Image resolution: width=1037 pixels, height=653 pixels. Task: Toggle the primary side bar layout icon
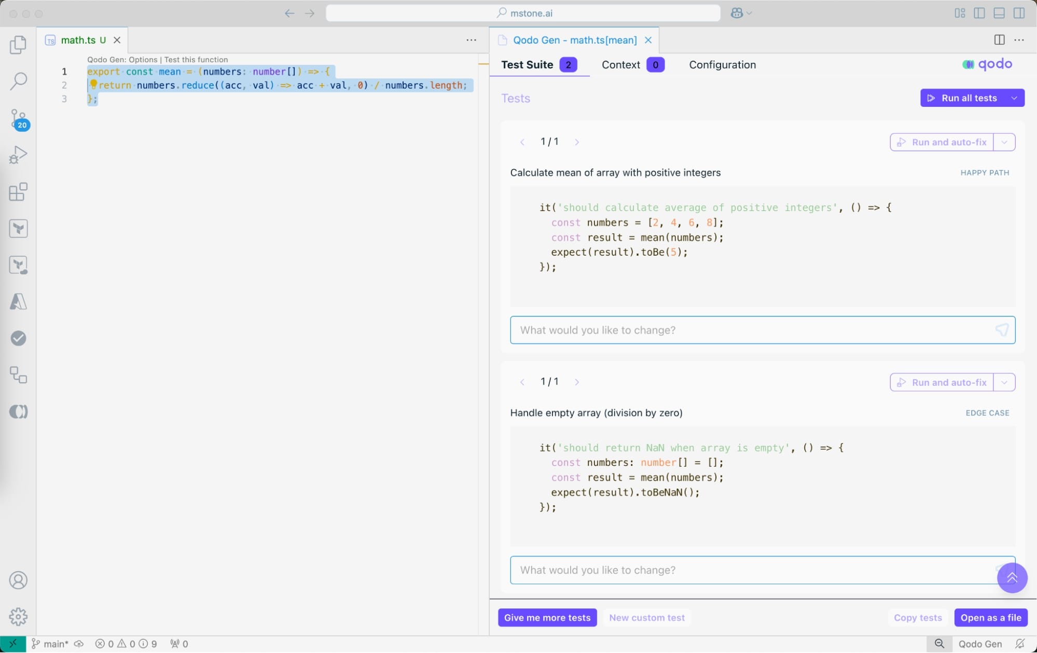tap(979, 13)
